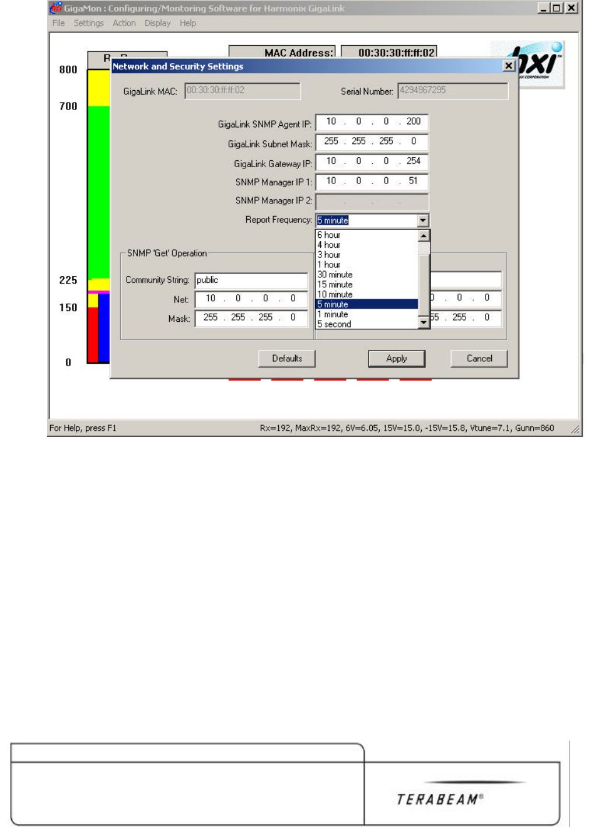Close the GigaMon main window
Screen dimensions: 589x827
point(571,8)
